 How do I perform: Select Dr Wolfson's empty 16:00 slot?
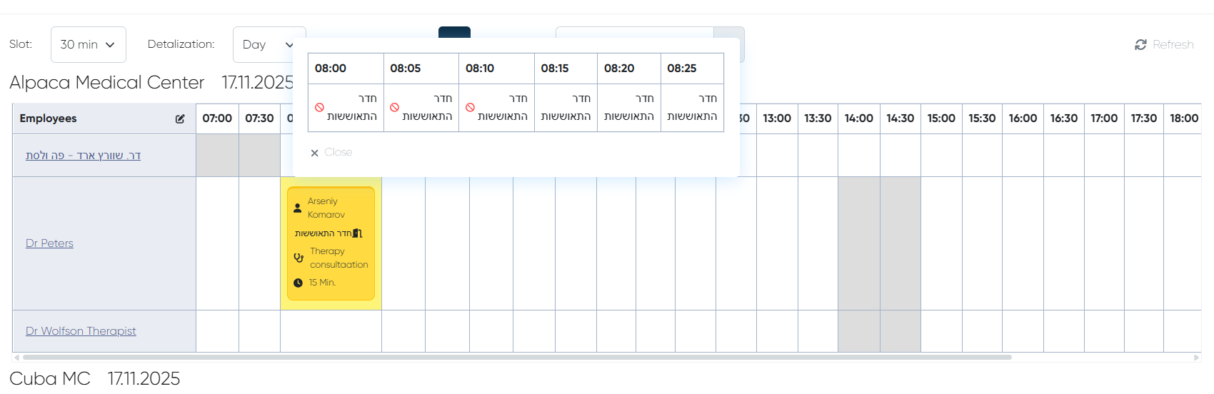1023,331
